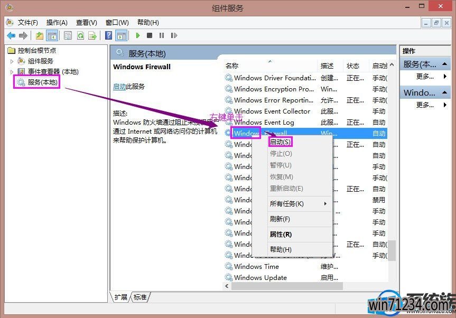Click the pause service toolbar icon
The height and width of the screenshot is (318, 456).
pyautogui.click(x=162, y=35)
